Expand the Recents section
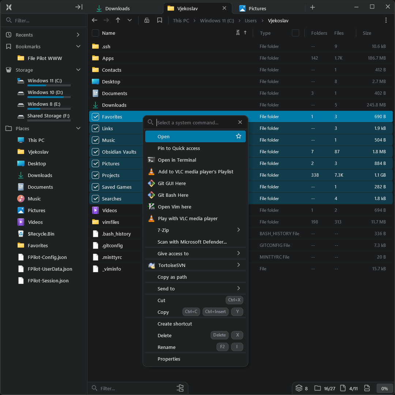The image size is (395, 395). click(x=78, y=35)
